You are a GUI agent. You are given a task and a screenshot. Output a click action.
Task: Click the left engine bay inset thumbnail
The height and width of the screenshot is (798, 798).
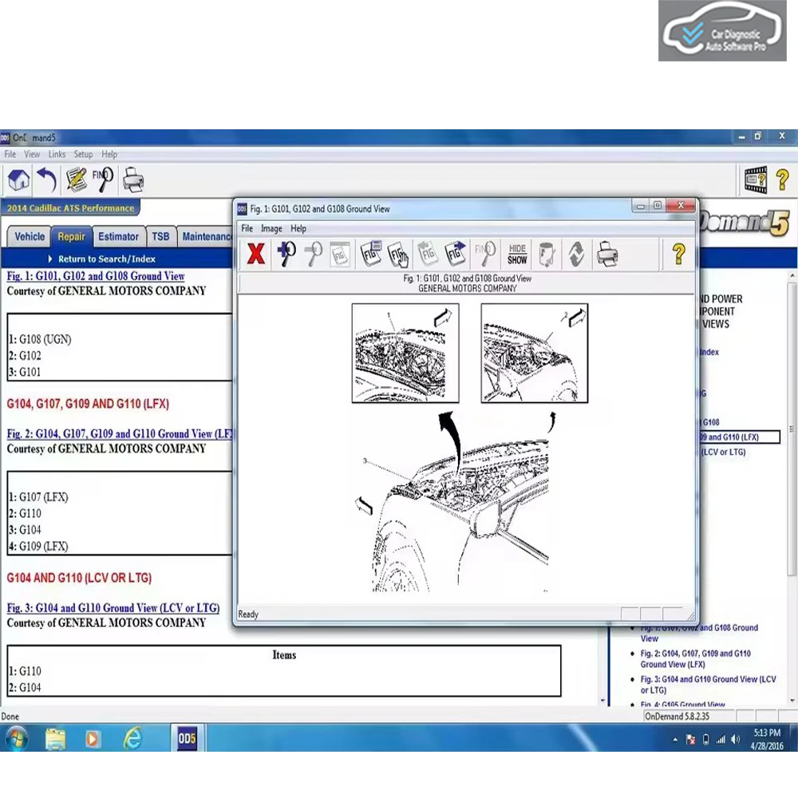pyautogui.click(x=405, y=354)
